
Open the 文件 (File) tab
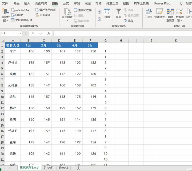pos(5,3)
